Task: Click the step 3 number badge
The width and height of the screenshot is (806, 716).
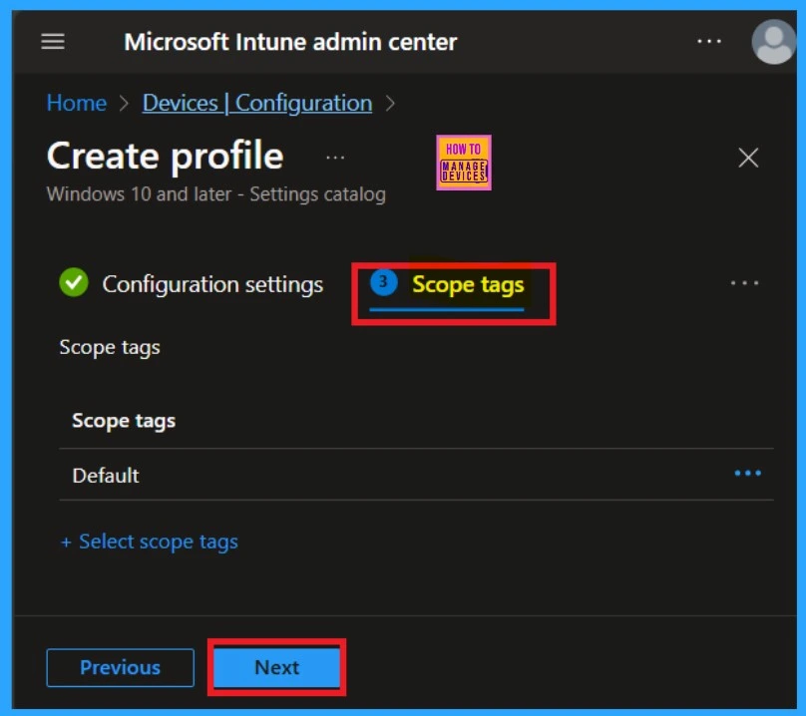Action: [383, 281]
